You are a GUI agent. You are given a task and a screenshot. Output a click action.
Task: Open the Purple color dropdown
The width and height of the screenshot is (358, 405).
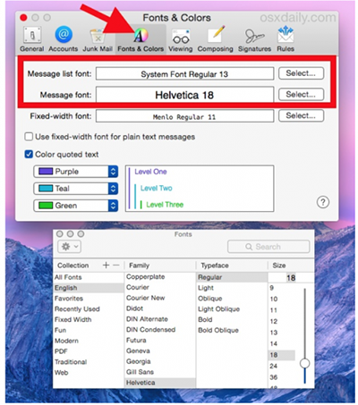coord(76,172)
